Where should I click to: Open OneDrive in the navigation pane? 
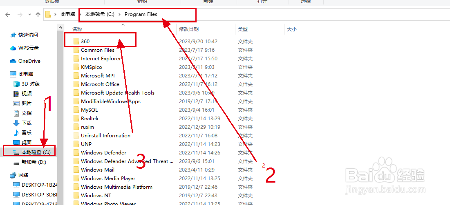pyautogui.click(x=29, y=61)
